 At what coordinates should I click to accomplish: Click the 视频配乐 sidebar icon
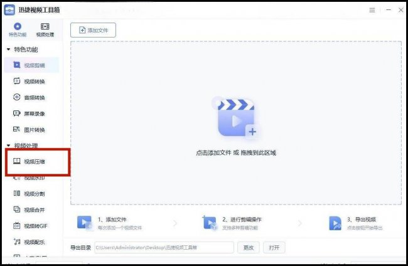click(17, 242)
